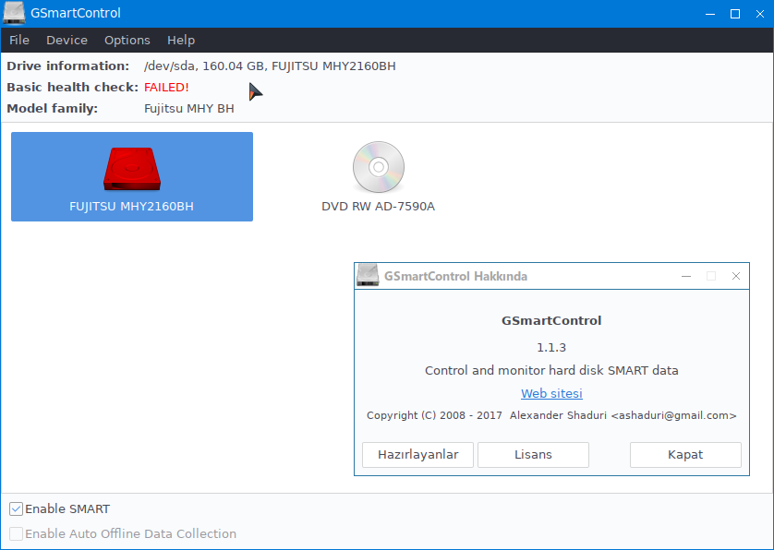Toggle Enable Auto Offline Data Collection checkbox
Image resolution: width=774 pixels, height=550 pixels.
point(17,533)
